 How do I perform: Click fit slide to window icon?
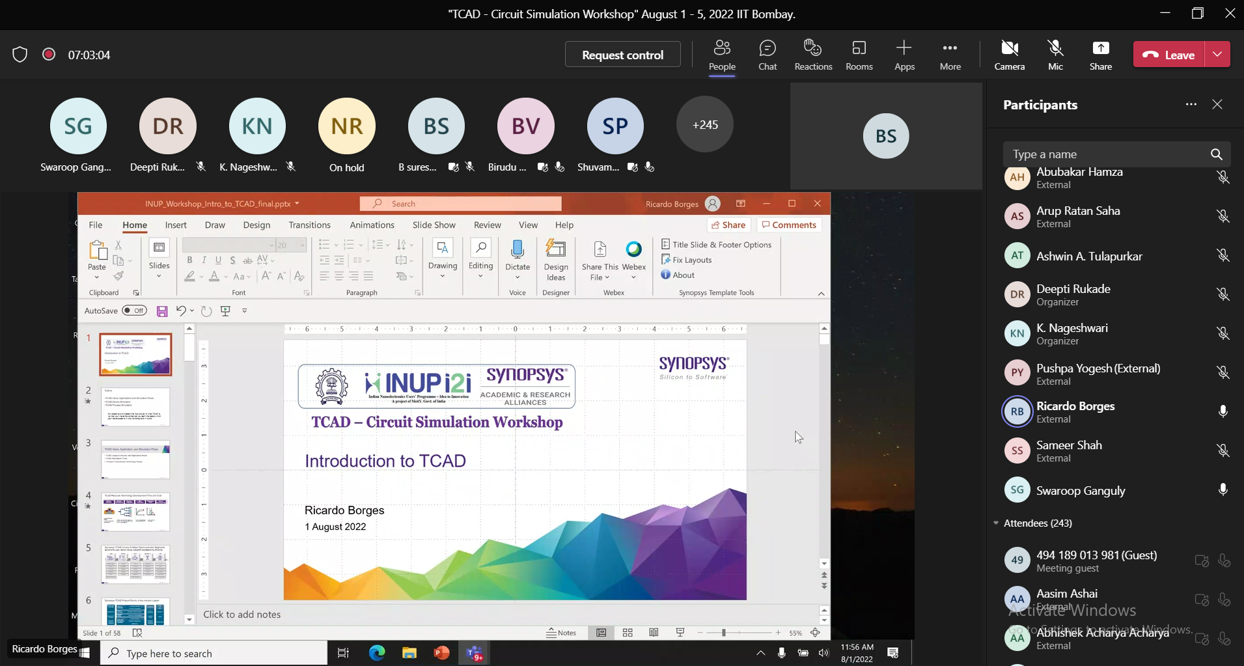pyautogui.click(x=815, y=632)
